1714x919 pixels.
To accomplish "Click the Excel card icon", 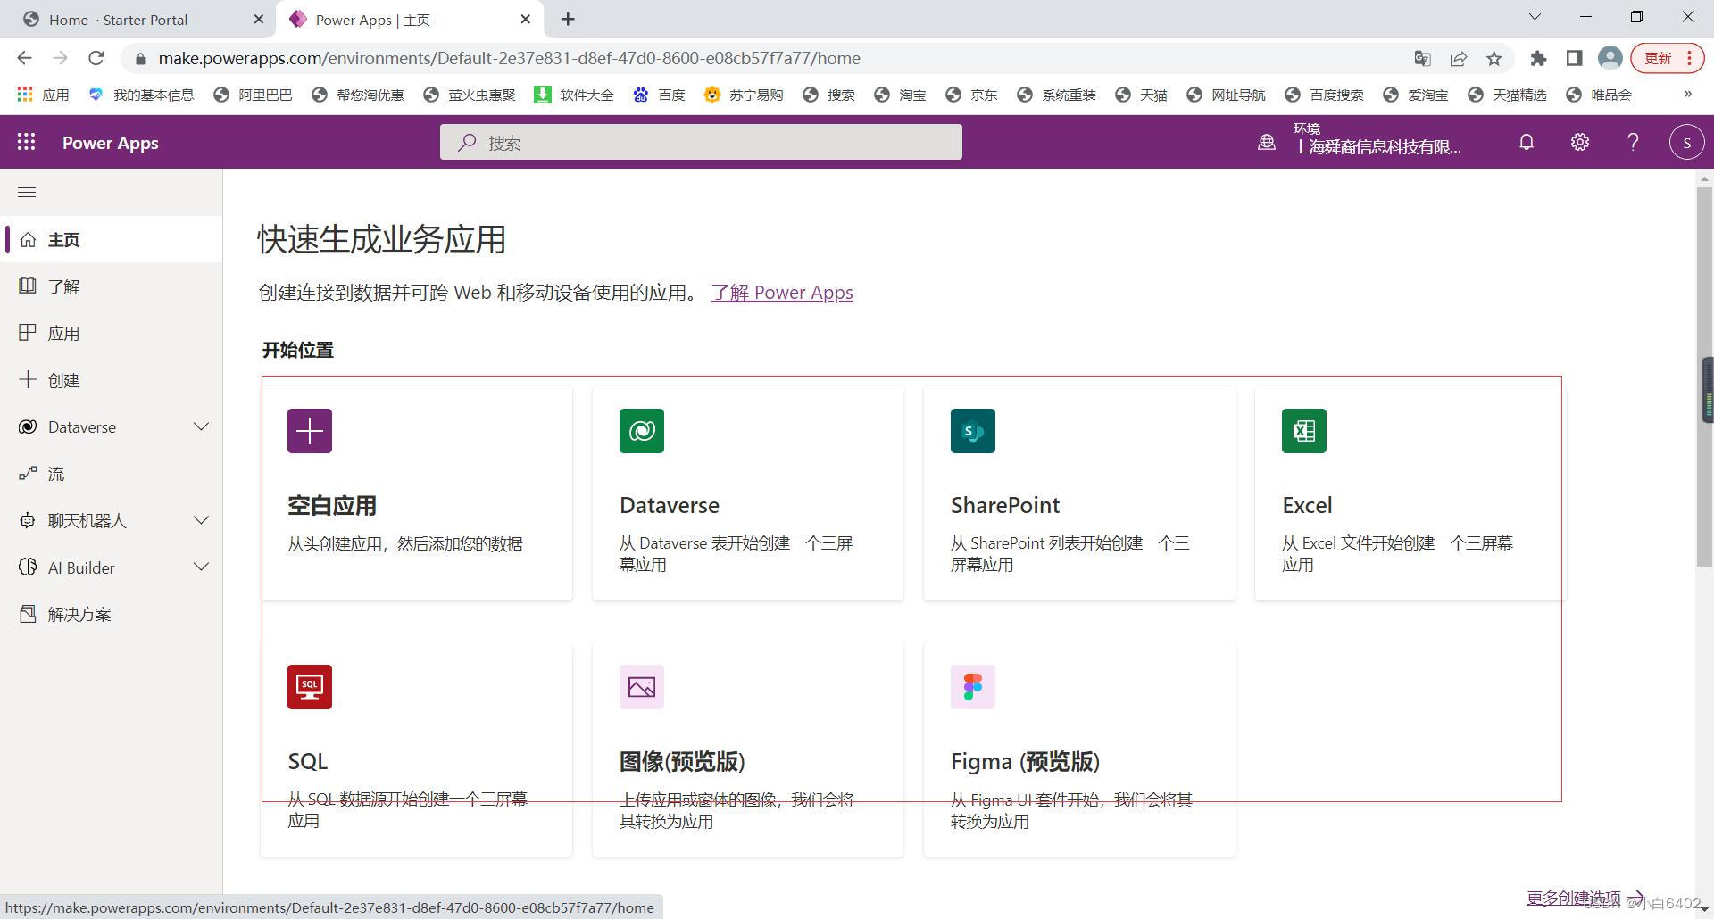I will pyautogui.click(x=1304, y=431).
